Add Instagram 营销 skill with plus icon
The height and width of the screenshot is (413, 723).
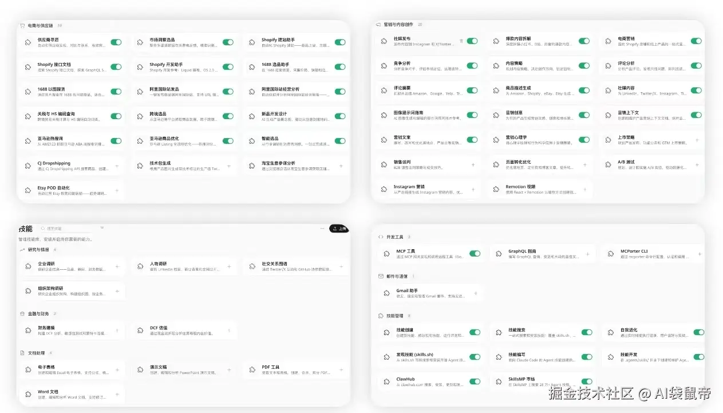click(x=473, y=189)
